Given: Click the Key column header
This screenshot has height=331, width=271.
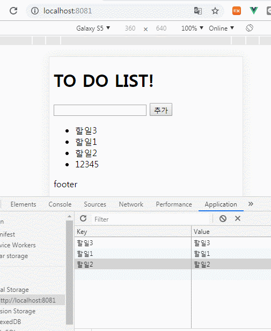Looking at the screenshot, I should coord(133,232).
